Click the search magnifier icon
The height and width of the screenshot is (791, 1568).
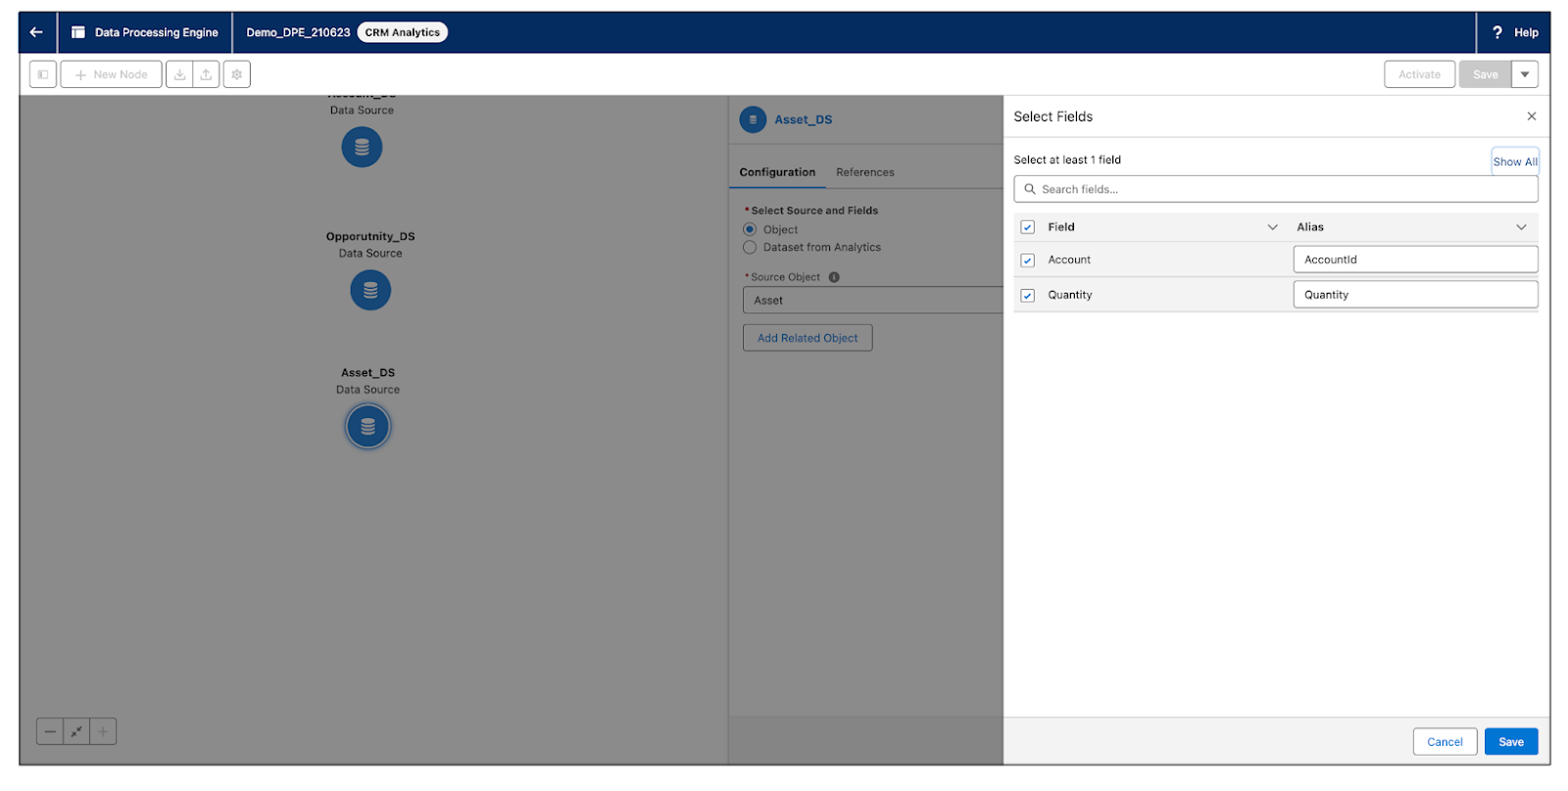pyautogui.click(x=1030, y=189)
